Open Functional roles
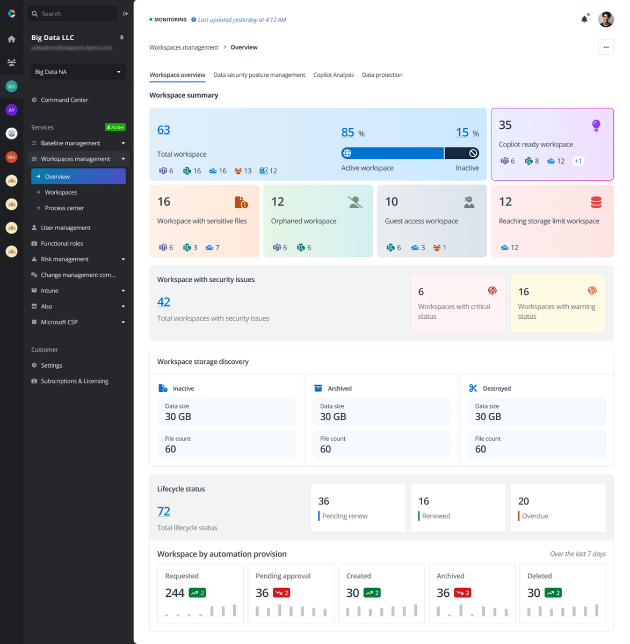630x644 pixels. point(78,244)
